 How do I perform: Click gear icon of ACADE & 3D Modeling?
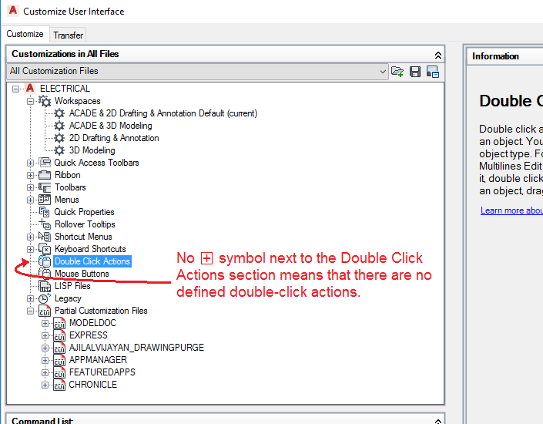[59, 126]
